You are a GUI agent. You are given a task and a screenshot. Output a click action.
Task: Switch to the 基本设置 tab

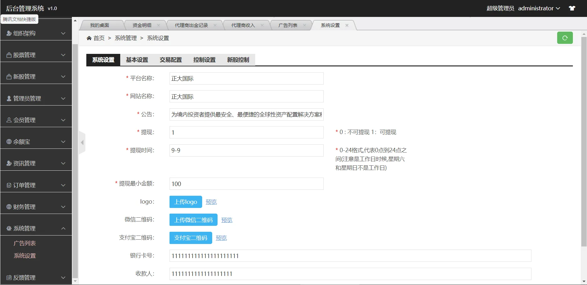pyautogui.click(x=137, y=60)
